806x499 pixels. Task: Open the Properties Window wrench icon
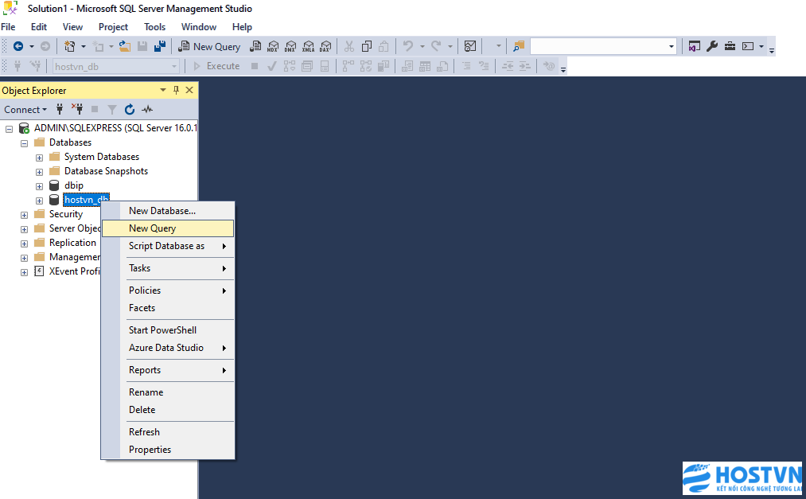click(712, 46)
